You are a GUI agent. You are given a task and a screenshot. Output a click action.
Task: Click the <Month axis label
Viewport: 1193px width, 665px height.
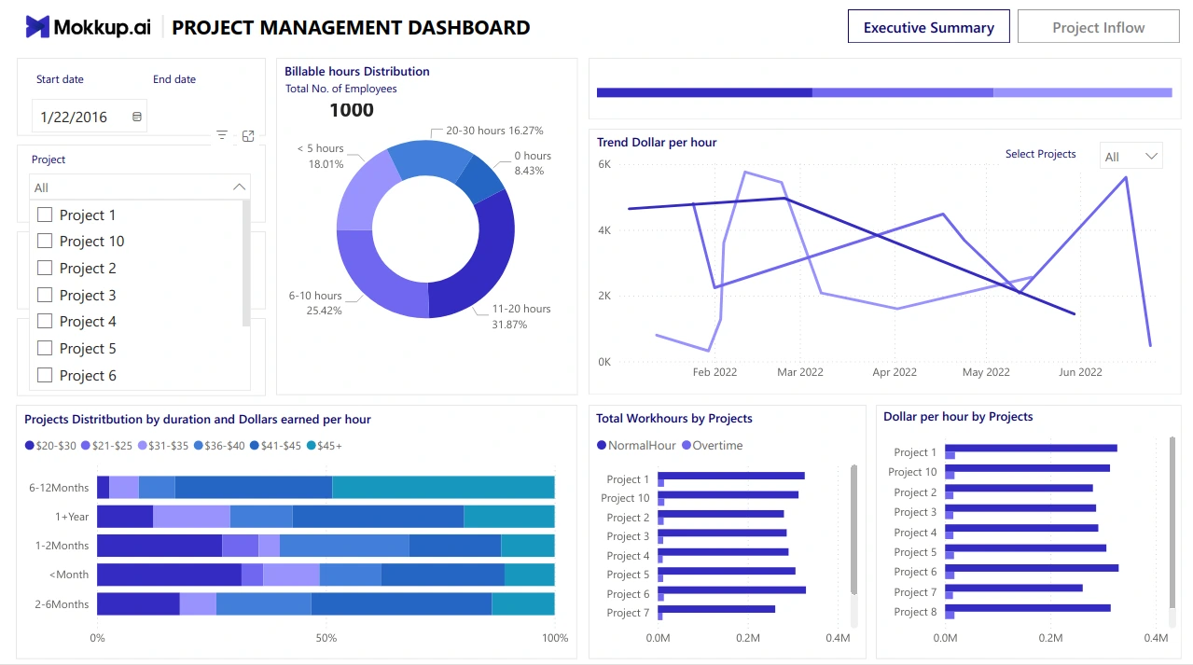point(71,575)
